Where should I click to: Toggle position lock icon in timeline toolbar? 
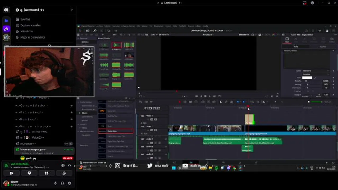point(231,102)
